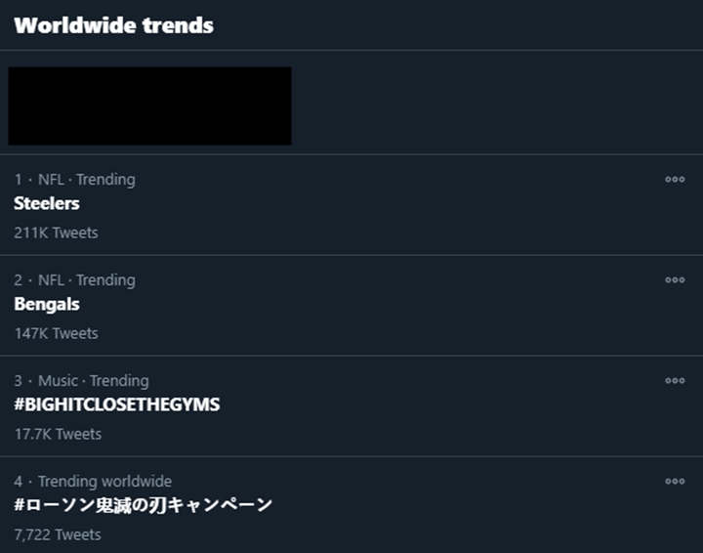The height and width of the screenshot is (553, 703).
Task: Open the Steelers trend
Action: [47, 204]
